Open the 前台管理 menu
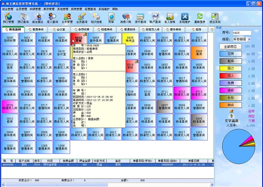This screenshot has width=263, height=187. tap(8, 9)
